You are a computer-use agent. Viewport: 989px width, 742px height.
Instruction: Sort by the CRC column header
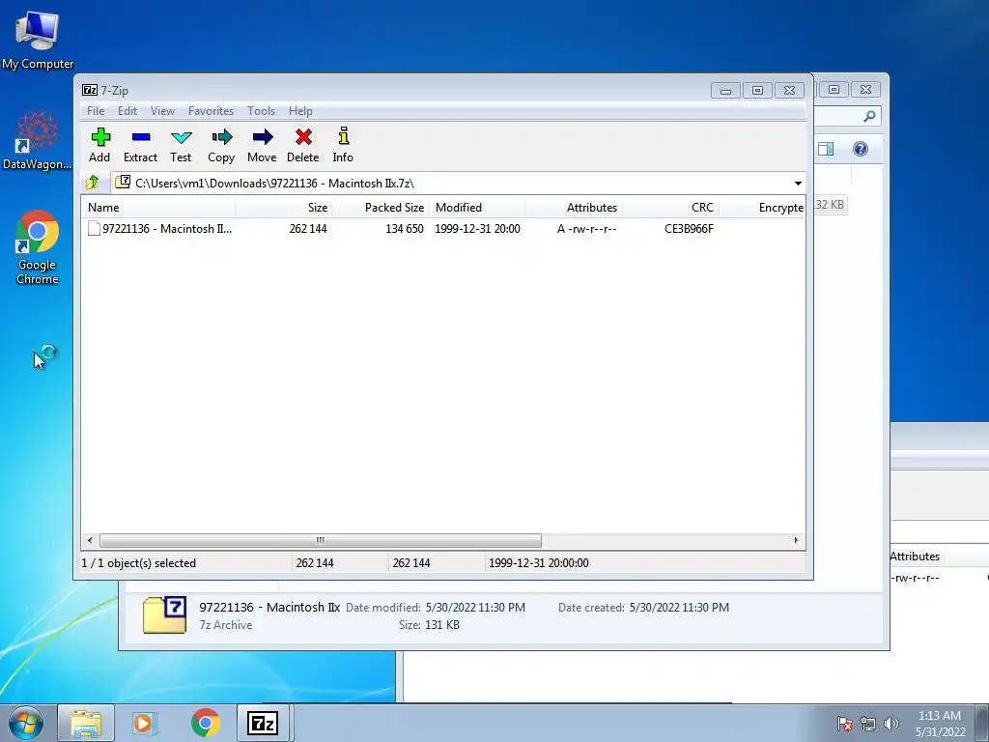(x=670, y=208)
